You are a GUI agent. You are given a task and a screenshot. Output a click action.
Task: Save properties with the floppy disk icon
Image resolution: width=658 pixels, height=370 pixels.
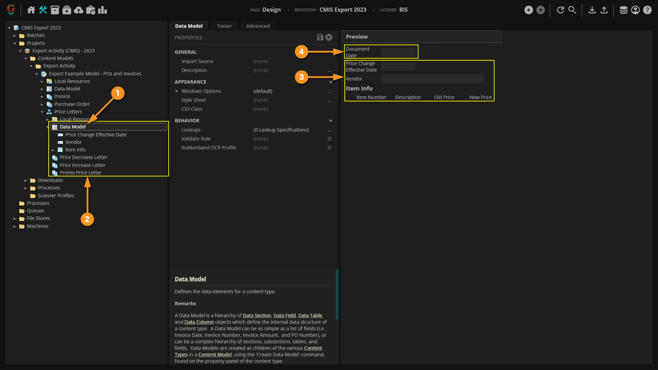pos(320,37)
